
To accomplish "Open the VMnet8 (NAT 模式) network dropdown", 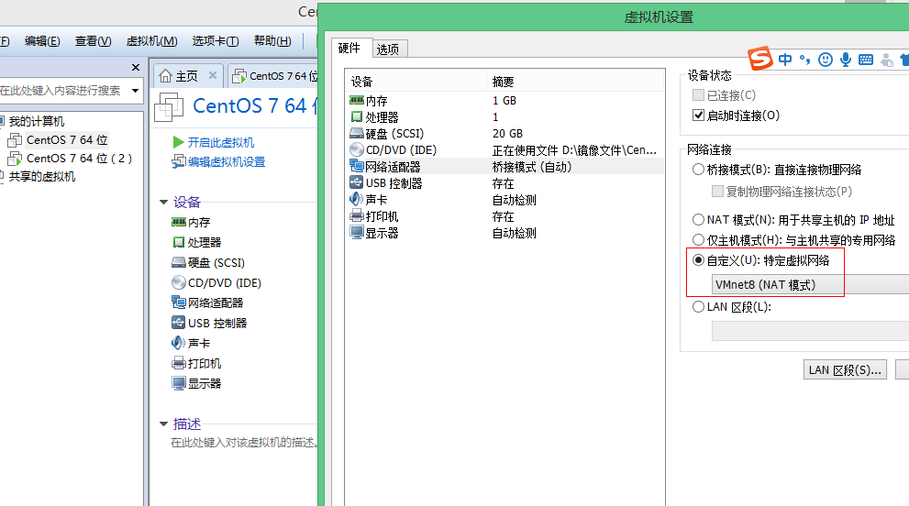I will pyautogui.click(x=811, y=284).
